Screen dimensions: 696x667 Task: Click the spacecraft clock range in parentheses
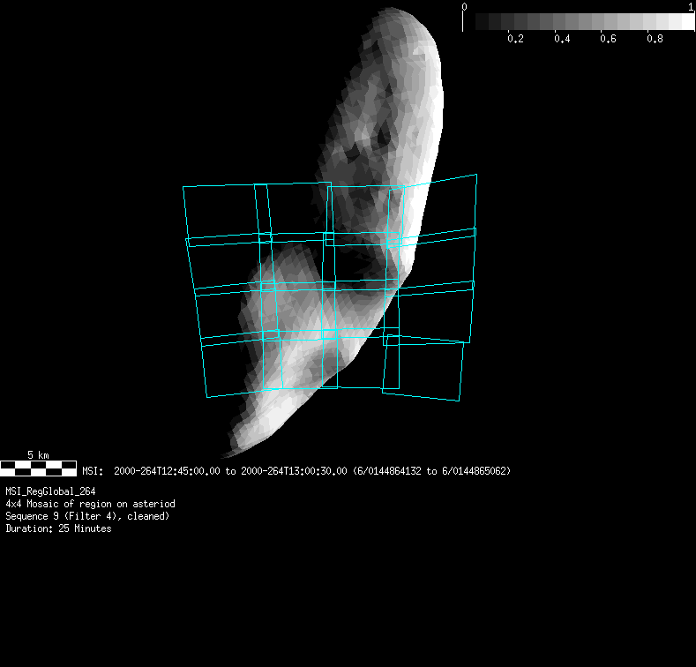point(431,471)
